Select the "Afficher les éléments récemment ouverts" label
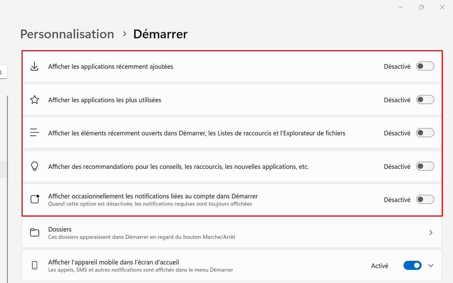 coord(197,133)
